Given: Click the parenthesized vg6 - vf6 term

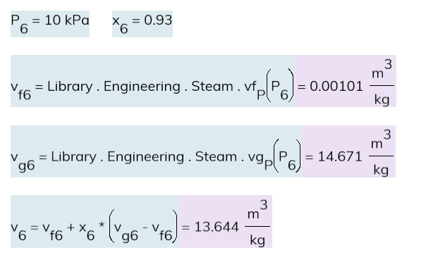Looking at the screenshot, I should click(143, 226).
